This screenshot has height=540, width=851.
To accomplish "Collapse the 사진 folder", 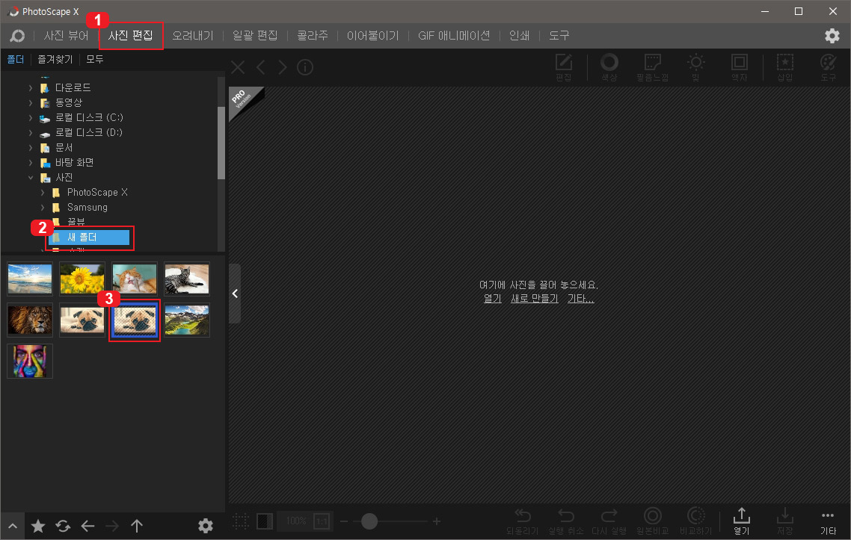I will point(31,177).
